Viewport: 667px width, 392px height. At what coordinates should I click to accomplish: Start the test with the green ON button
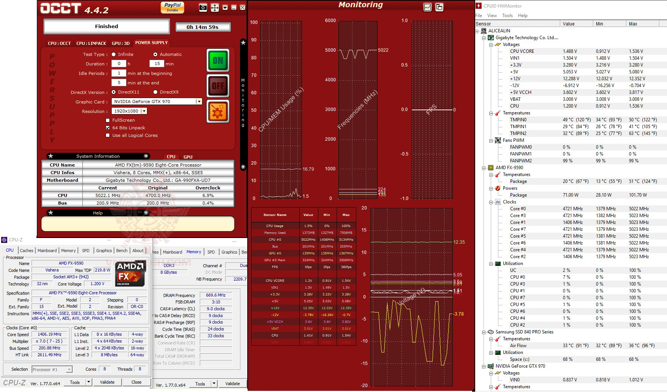tap(218, 60)
